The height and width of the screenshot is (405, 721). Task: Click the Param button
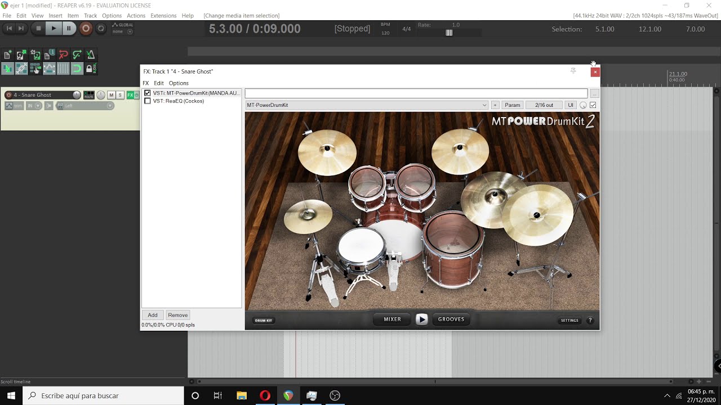pyautogui.click(x=513, y=105)
